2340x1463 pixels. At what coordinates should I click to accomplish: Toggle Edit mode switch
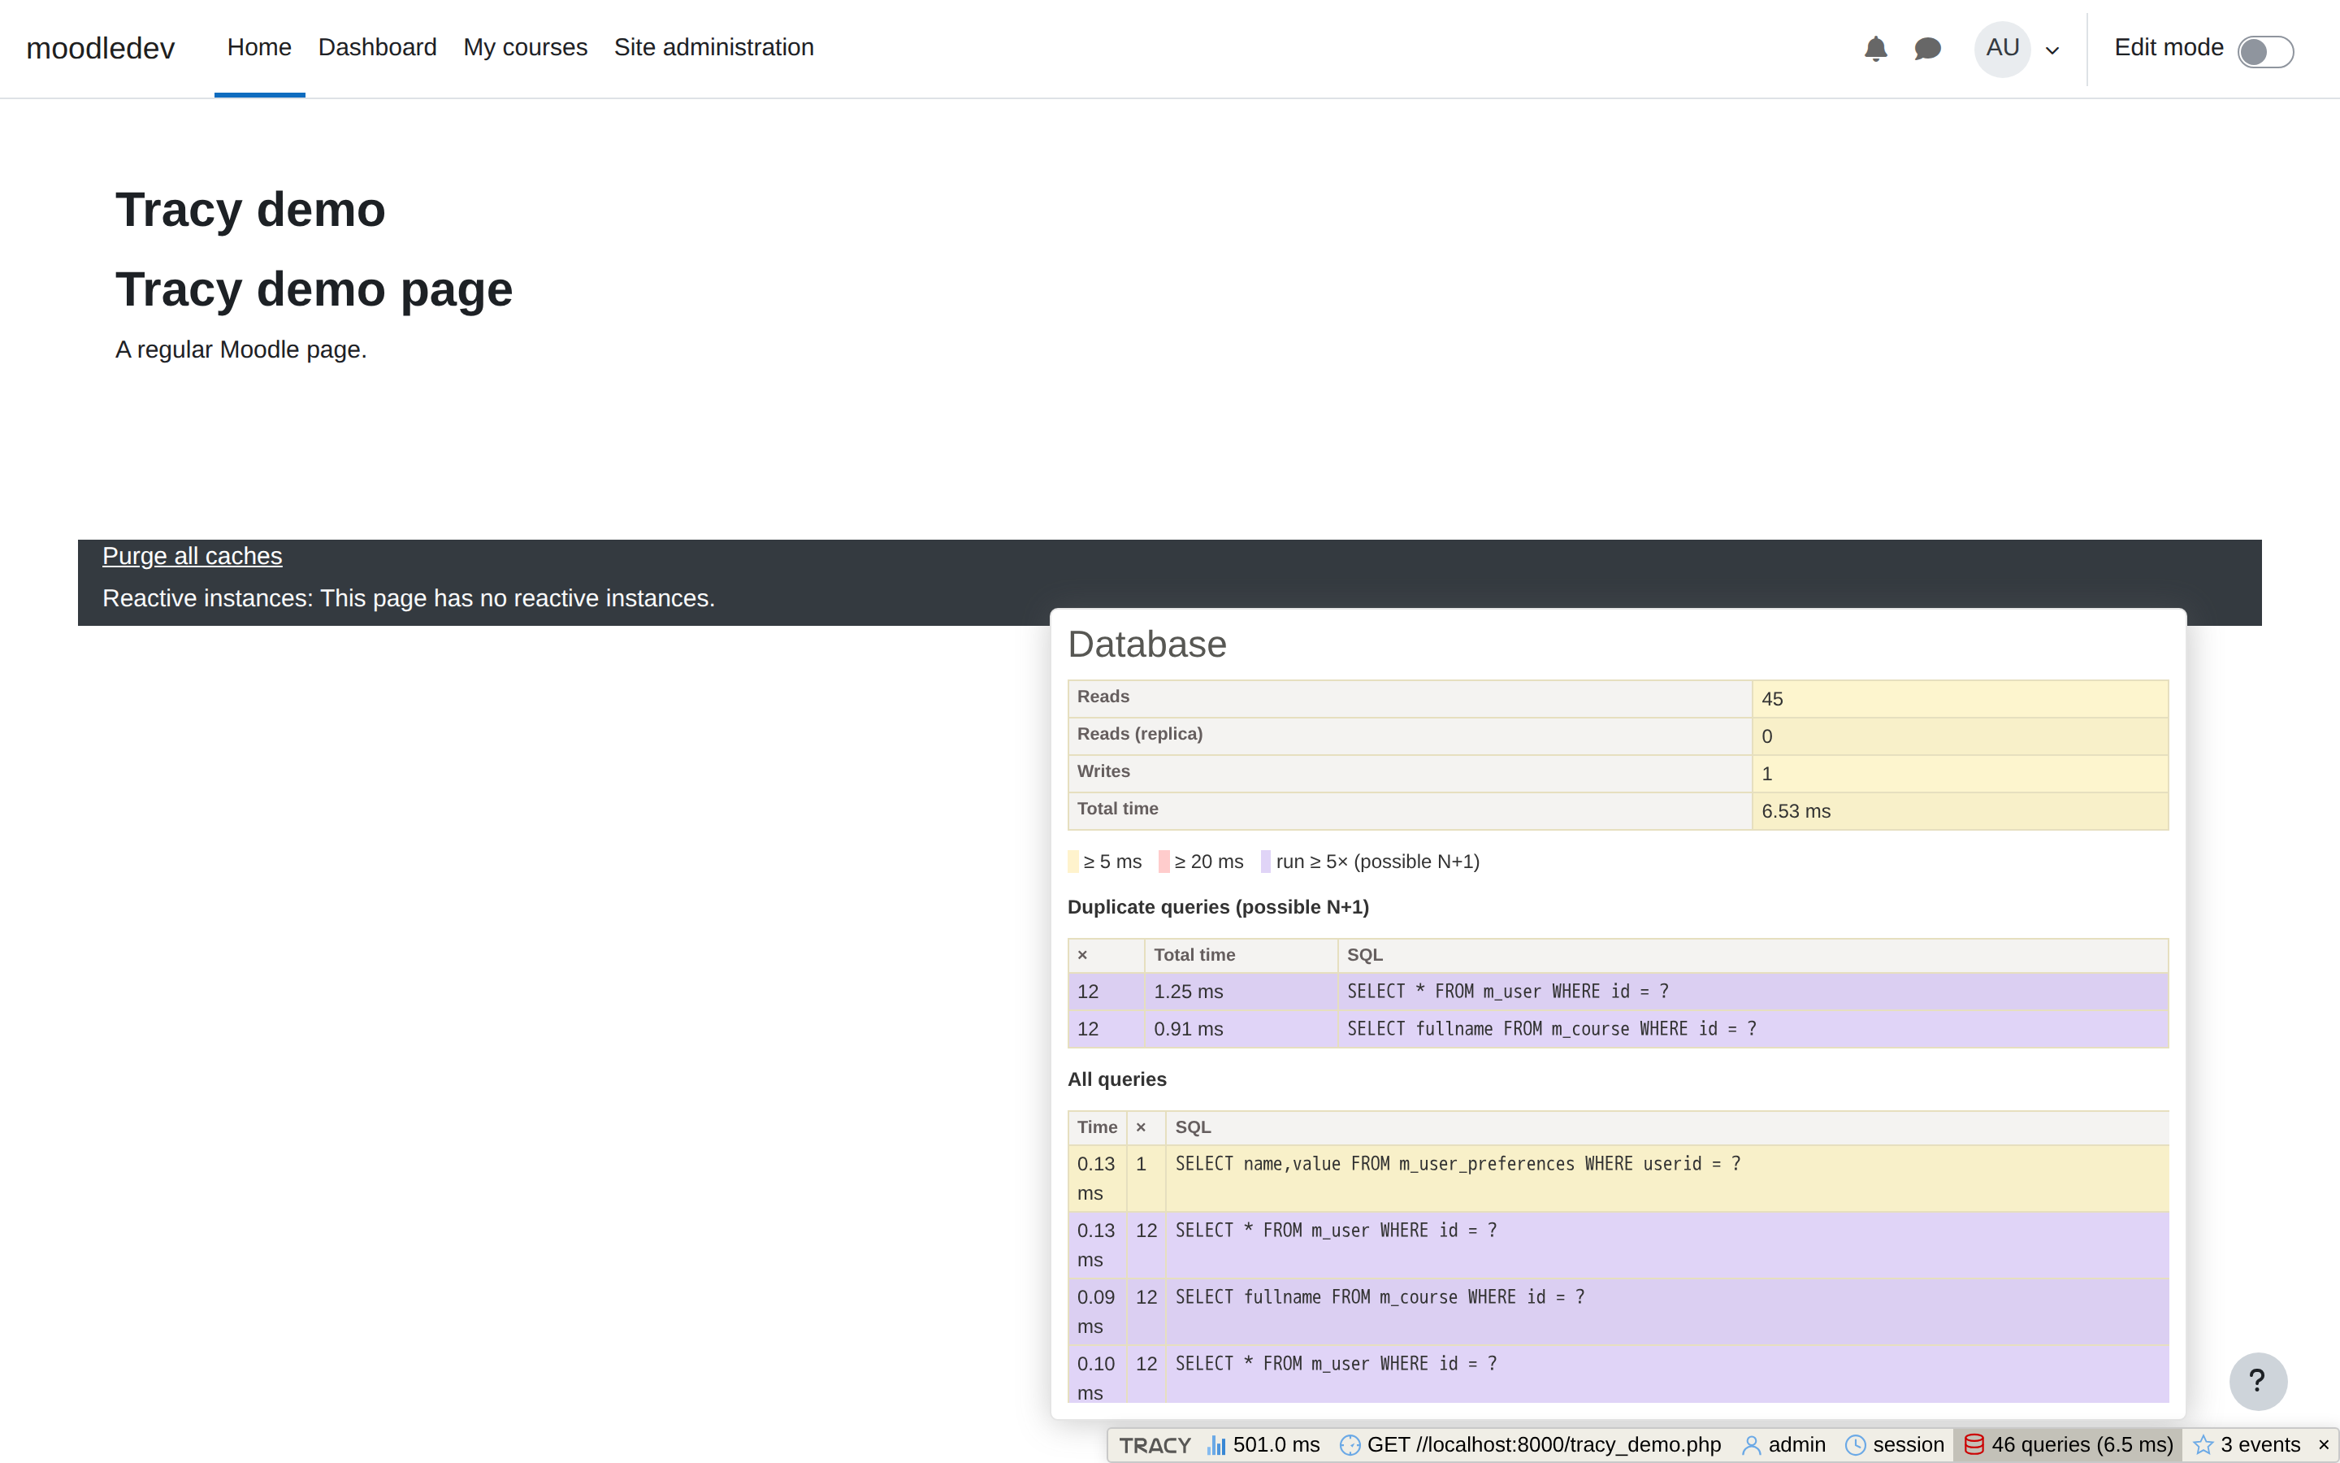click(2264, 51)
